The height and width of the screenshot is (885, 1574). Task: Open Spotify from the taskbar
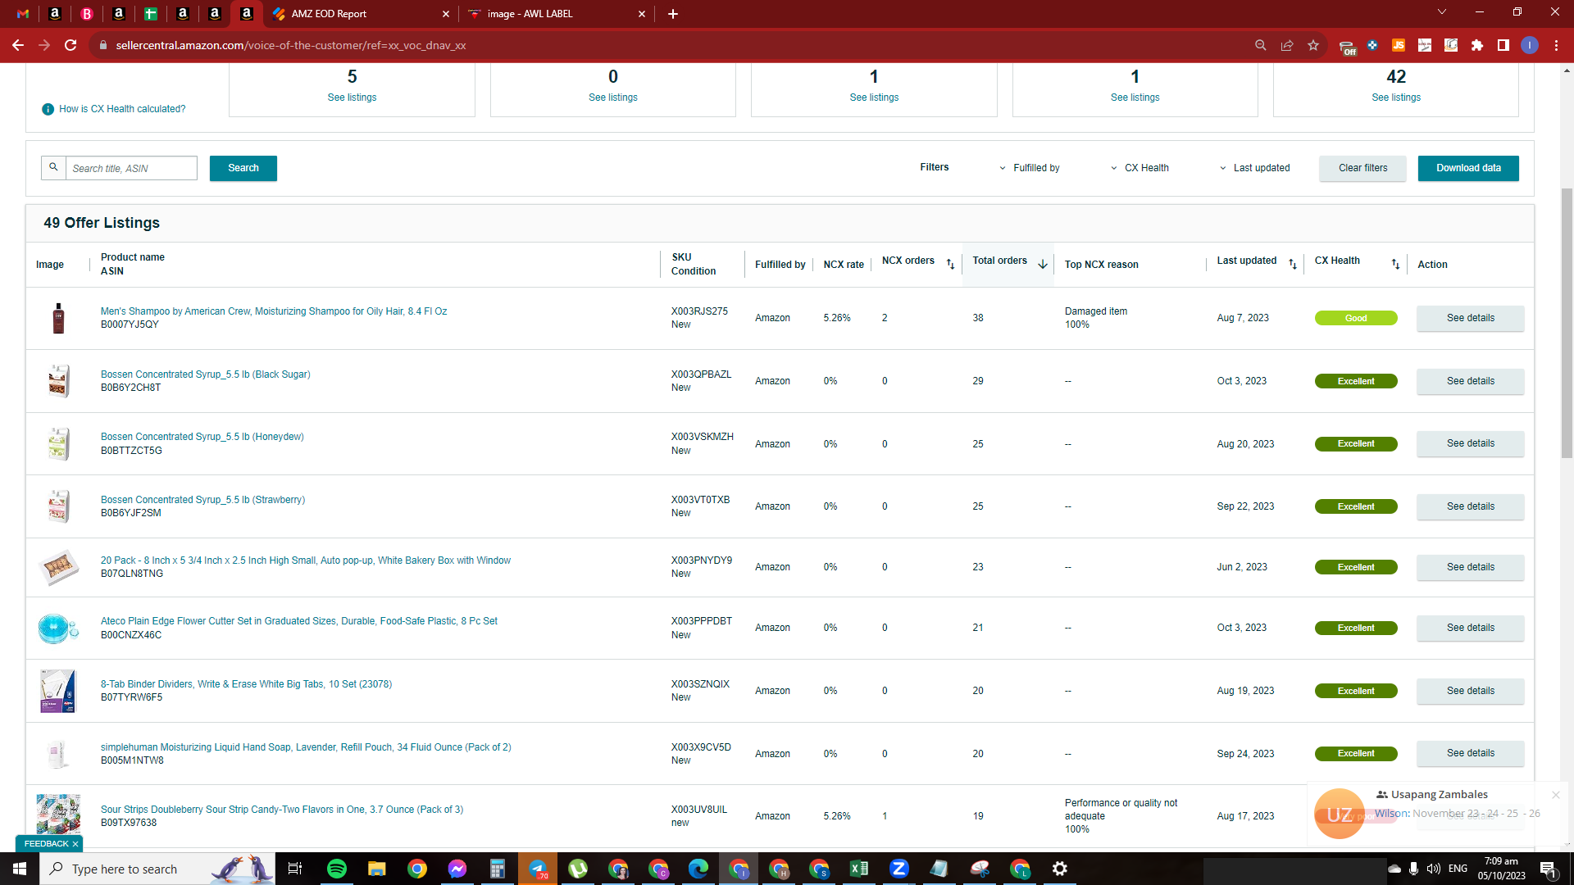click(x=337, y=869)
